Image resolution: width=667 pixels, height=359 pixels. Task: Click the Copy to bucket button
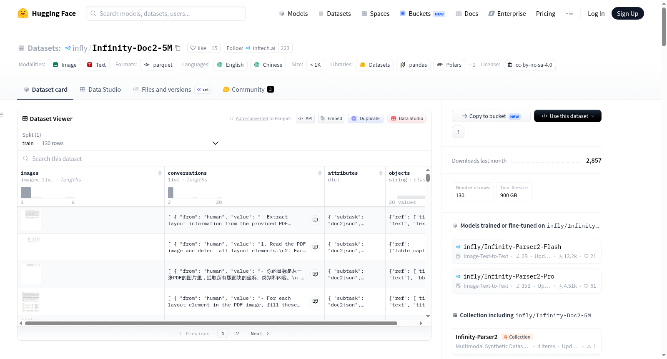[491, 116]
